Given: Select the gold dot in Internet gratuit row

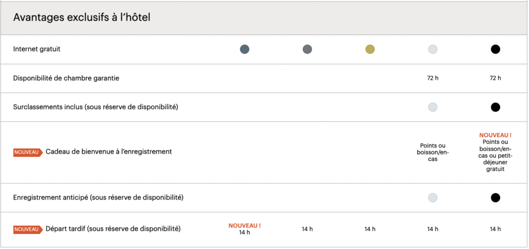Looking at the screenshot, I should tap(370, 49).
